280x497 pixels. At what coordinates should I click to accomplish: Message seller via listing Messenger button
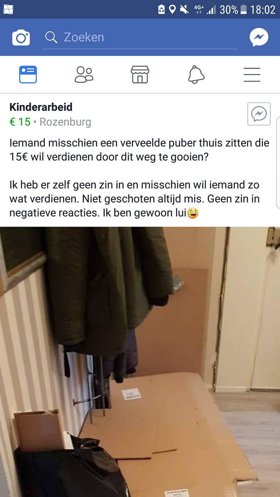pyautogui.click(x=259, y=114)
